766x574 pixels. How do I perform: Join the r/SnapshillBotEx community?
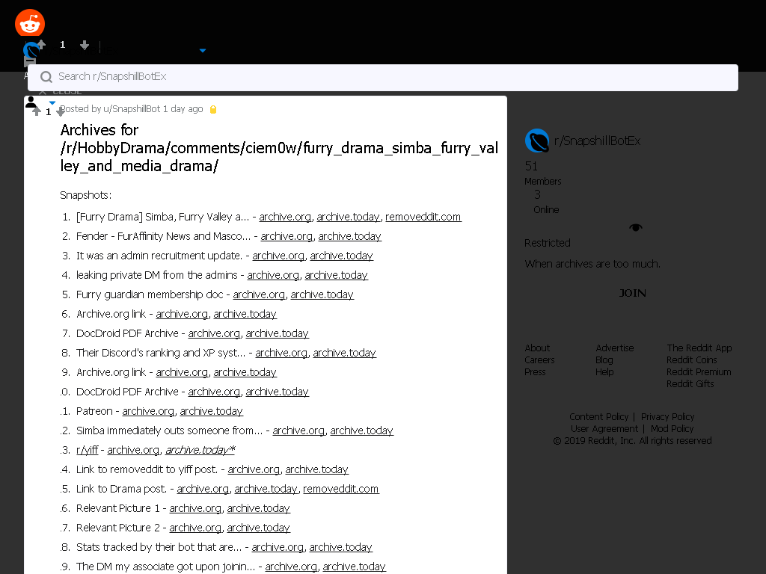pos(632,293)
